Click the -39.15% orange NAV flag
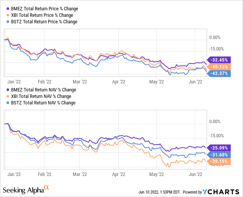The width and height of the screenshot is (243, 197). tap(219, 161)
